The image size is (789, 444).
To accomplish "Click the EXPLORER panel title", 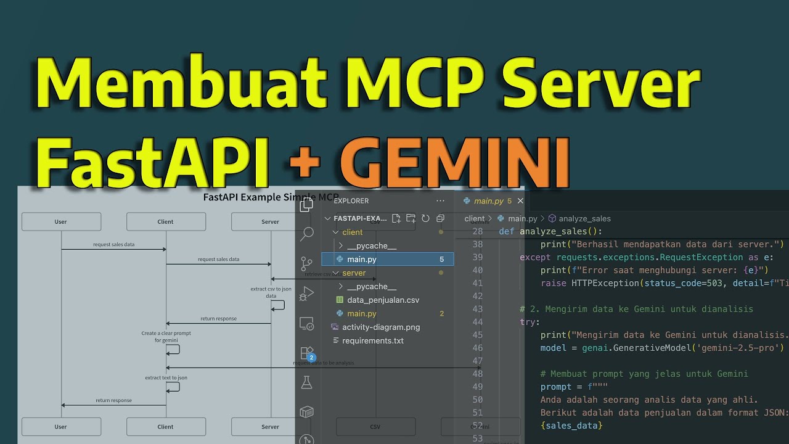I will point(351,201).
